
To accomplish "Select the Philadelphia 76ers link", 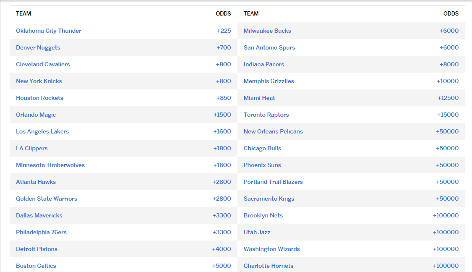I will coord(41,232).
